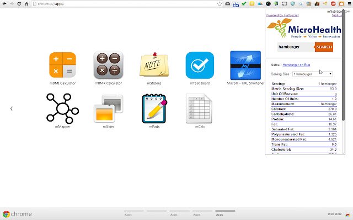This screenshot has width=353, height=220.
Task: Launch the mTask Board app
Action: (x=200, y=65)
